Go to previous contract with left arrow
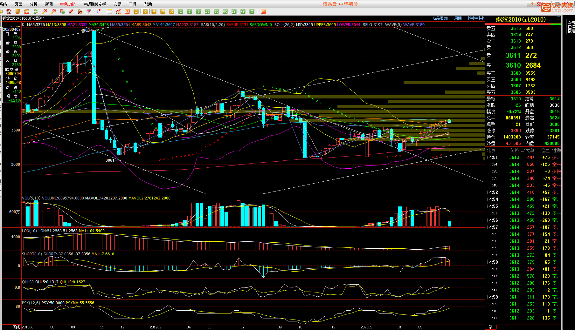The height and width of the screenshot is (330, 575). [x=471, y=18]
